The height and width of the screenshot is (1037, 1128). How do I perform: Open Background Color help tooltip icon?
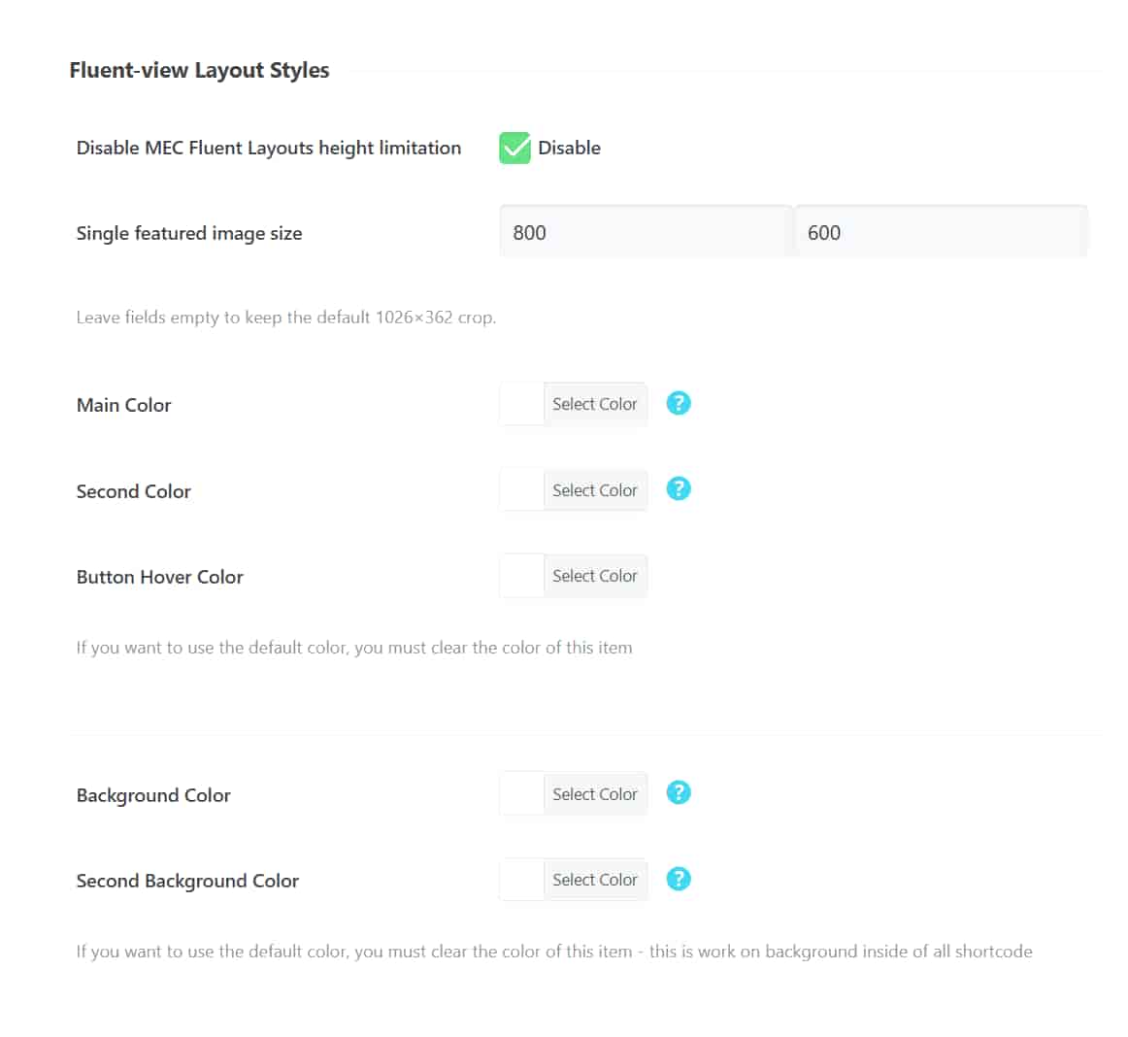coord(679,792)
